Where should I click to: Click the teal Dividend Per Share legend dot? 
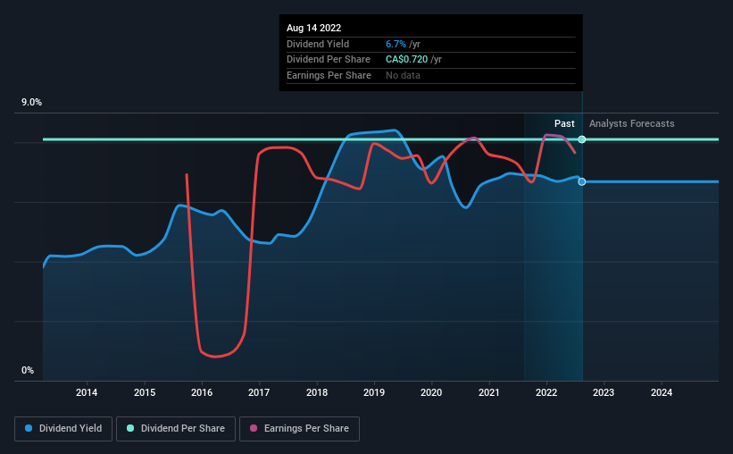click(130, 428)
